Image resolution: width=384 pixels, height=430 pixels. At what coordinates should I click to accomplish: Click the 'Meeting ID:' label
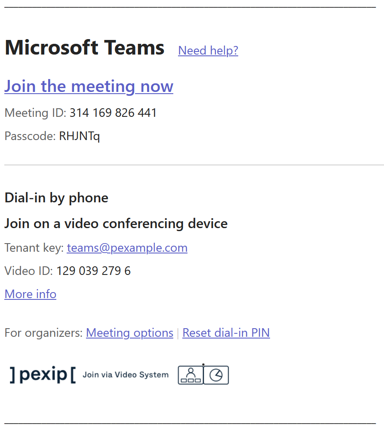click(x=35, y=113)
